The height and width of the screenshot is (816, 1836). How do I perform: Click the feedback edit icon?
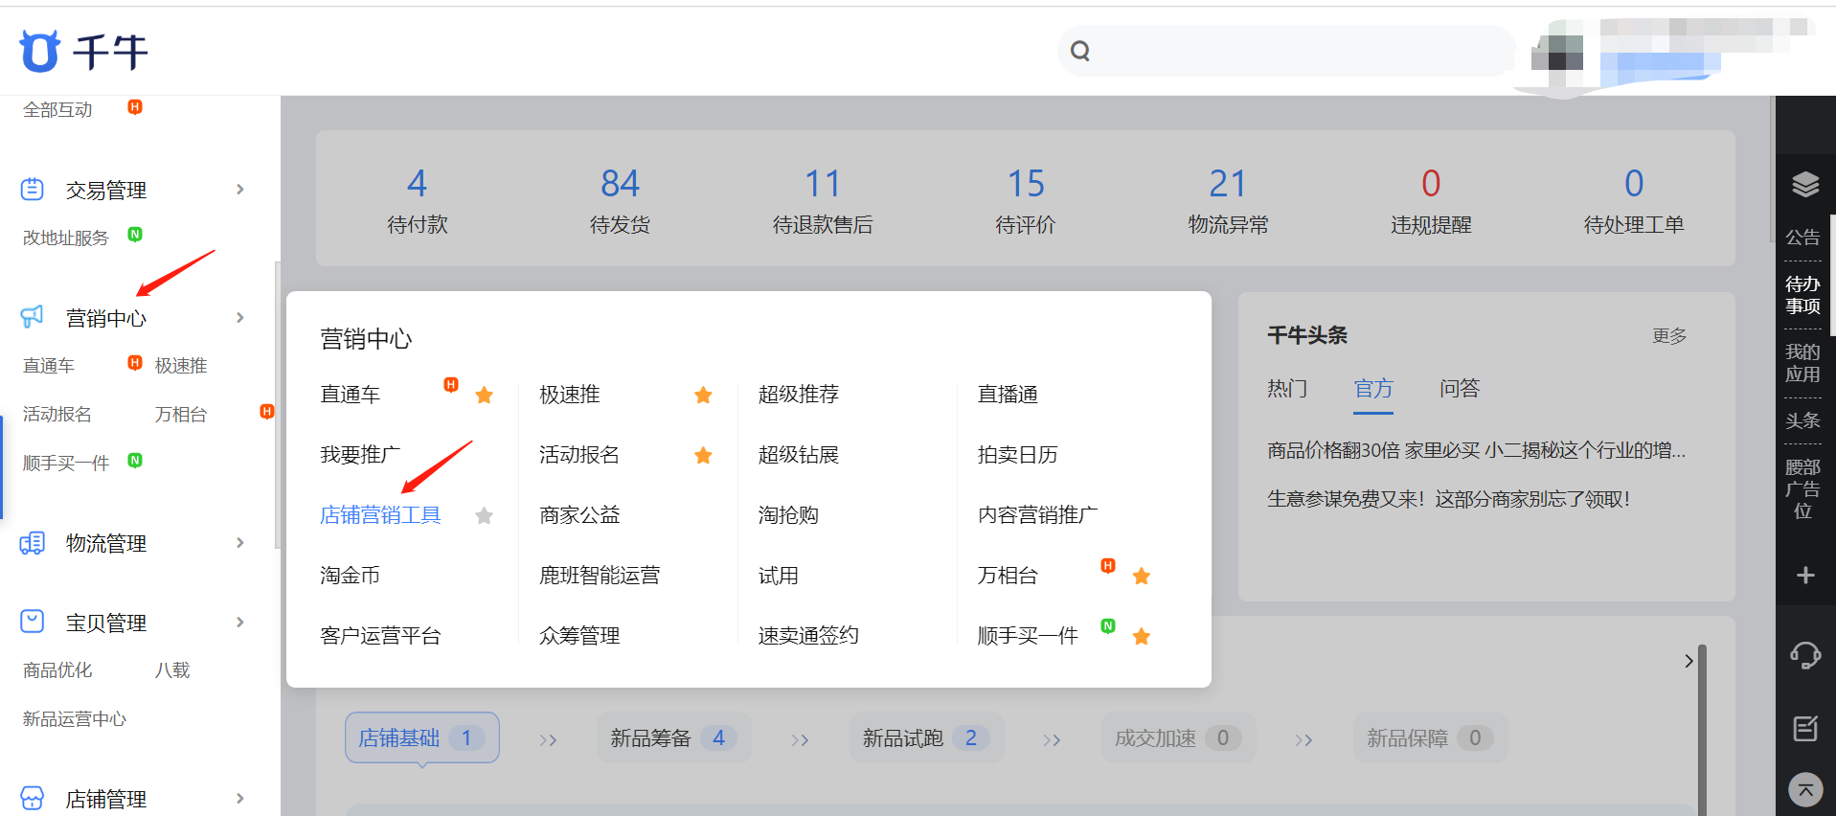click(1805, 728)
